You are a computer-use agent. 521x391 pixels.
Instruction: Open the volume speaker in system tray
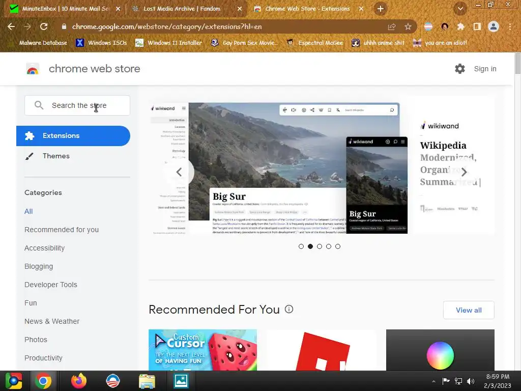coord(471,381)
